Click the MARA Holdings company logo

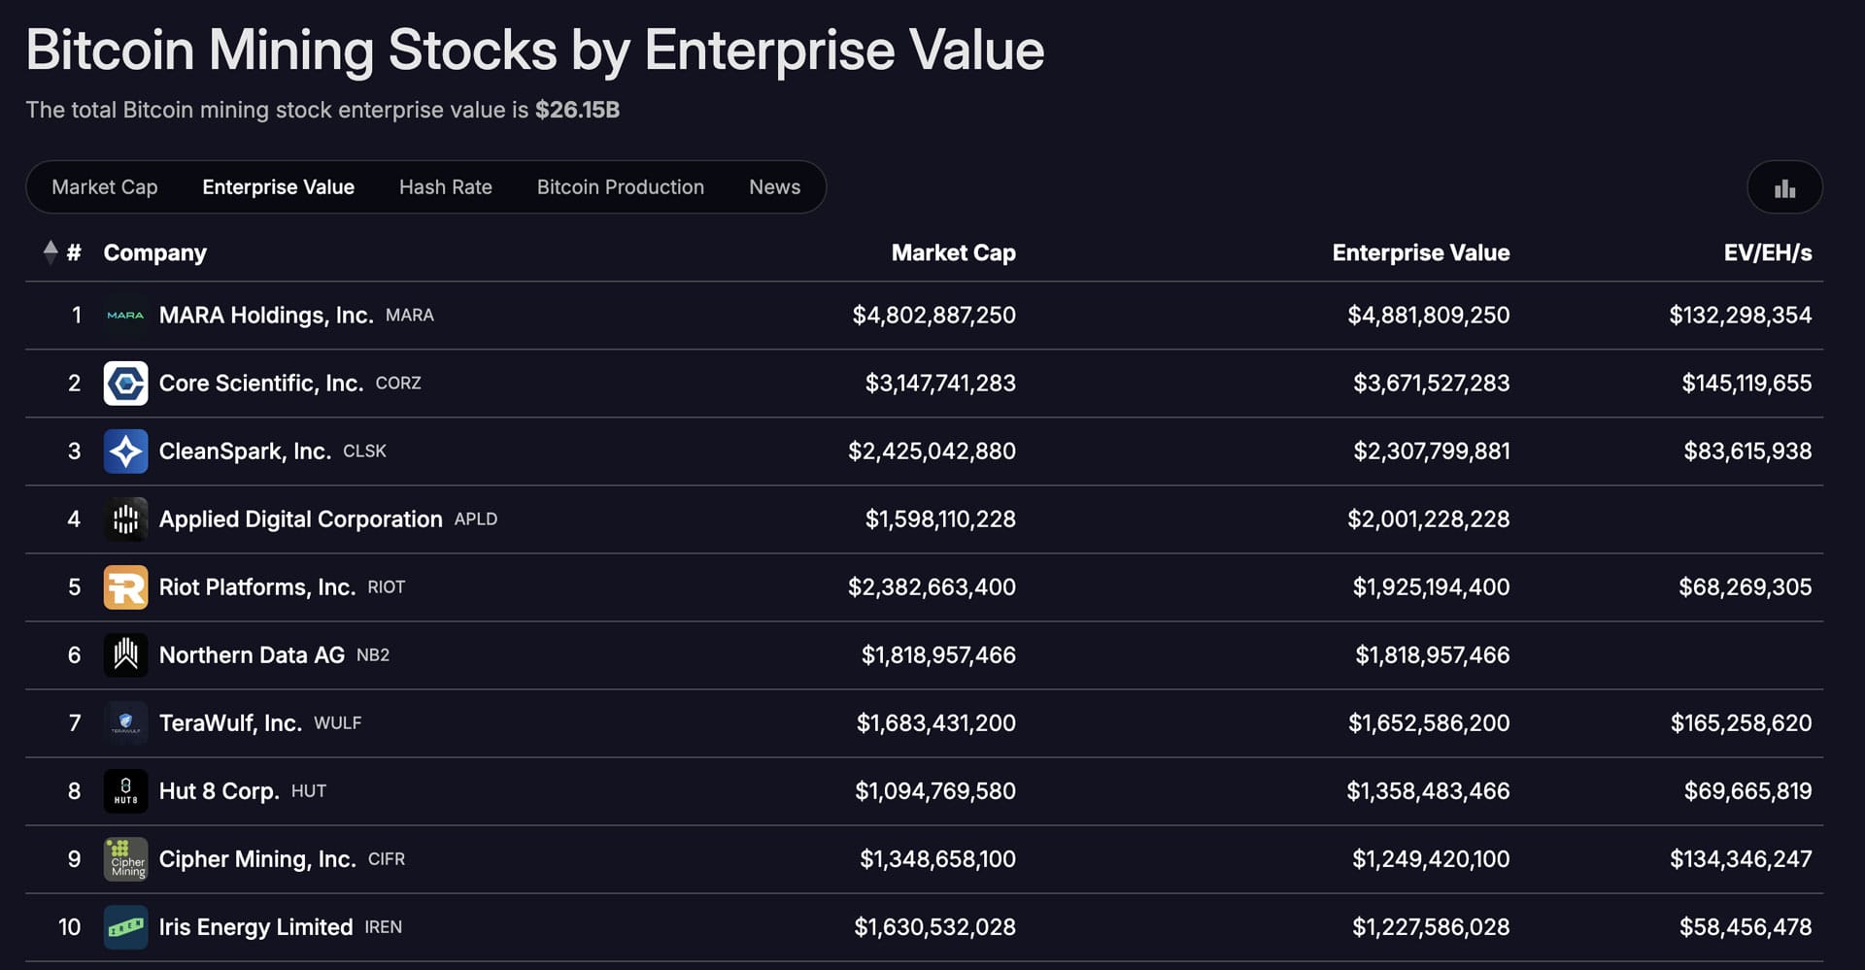pos(125,315)
